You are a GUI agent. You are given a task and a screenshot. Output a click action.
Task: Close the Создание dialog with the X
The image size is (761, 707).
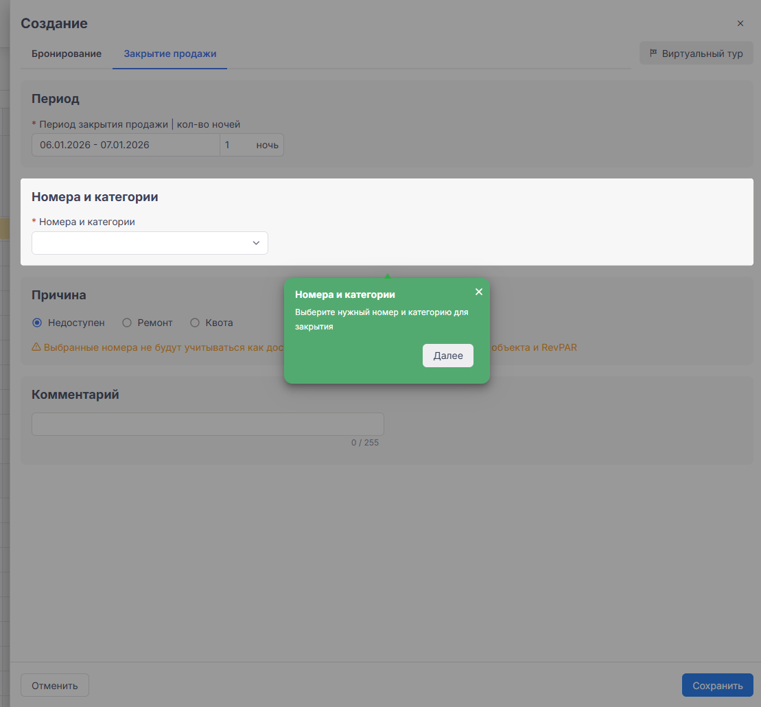(740, 23)
